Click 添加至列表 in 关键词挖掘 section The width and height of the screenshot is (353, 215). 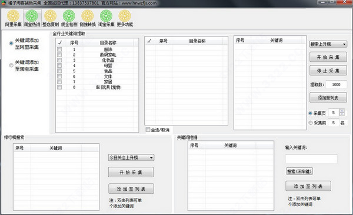(x=308, y=186)
